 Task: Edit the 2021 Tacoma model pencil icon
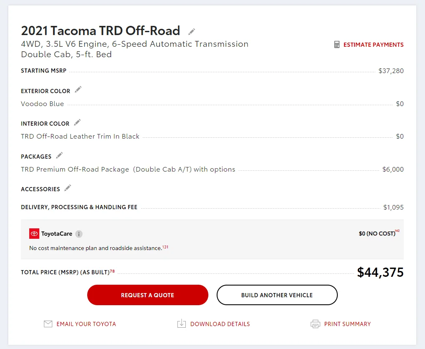point(192,32)
